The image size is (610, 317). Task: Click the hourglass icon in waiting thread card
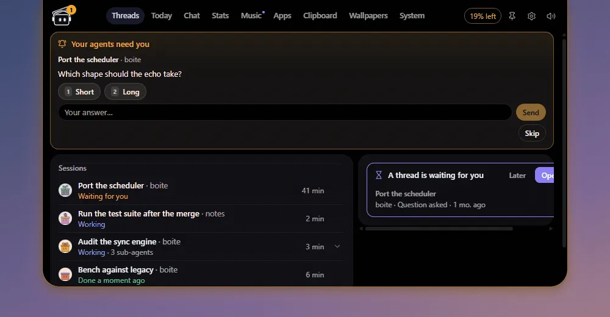click(379, 175)
